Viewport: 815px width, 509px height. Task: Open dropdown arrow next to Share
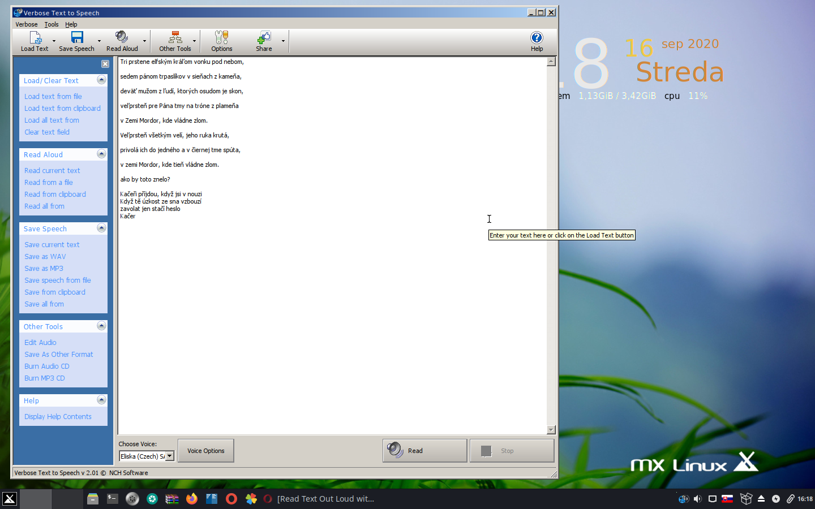(x=283, y=41)
